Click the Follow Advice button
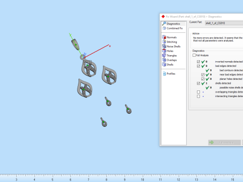Image resolution: width=243 pixels, height=182 pixels. pos(225,143)
